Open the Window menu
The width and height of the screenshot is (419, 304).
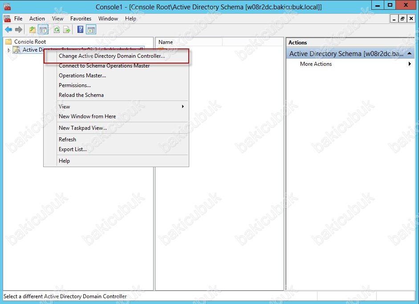click(x=108, y=18)
